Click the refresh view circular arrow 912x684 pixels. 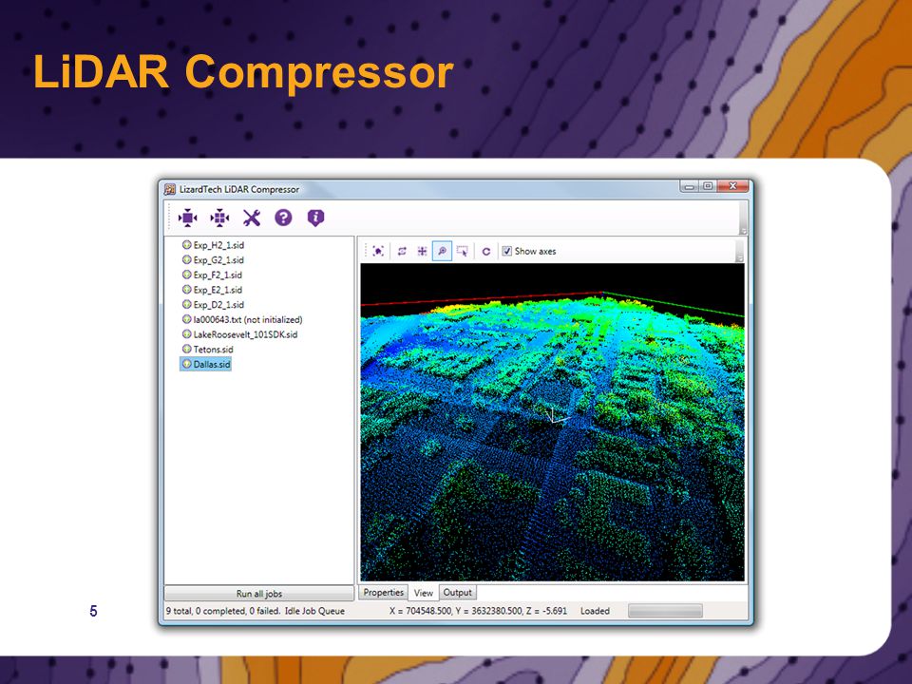[486, 251]
